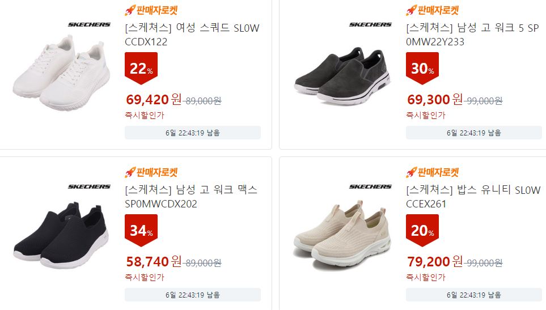Image resolution: width=546 pixels, height=310 pixels.
Task: Click the 판매자로켓 rocket icon on white sneaker
Action: point(130,10)
